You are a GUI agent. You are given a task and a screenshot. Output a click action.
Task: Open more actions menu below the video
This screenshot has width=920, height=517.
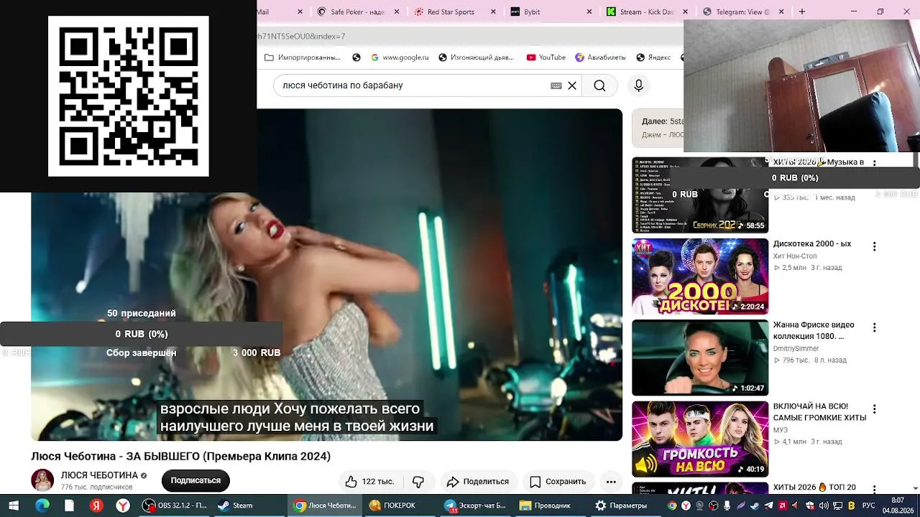pos(611,481)
